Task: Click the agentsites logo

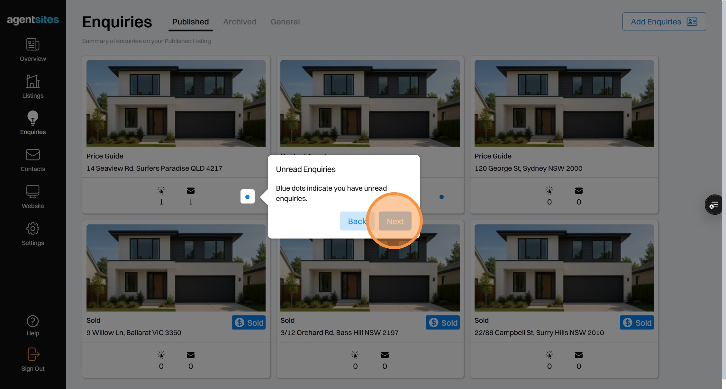Action: [x=33, y=20]
